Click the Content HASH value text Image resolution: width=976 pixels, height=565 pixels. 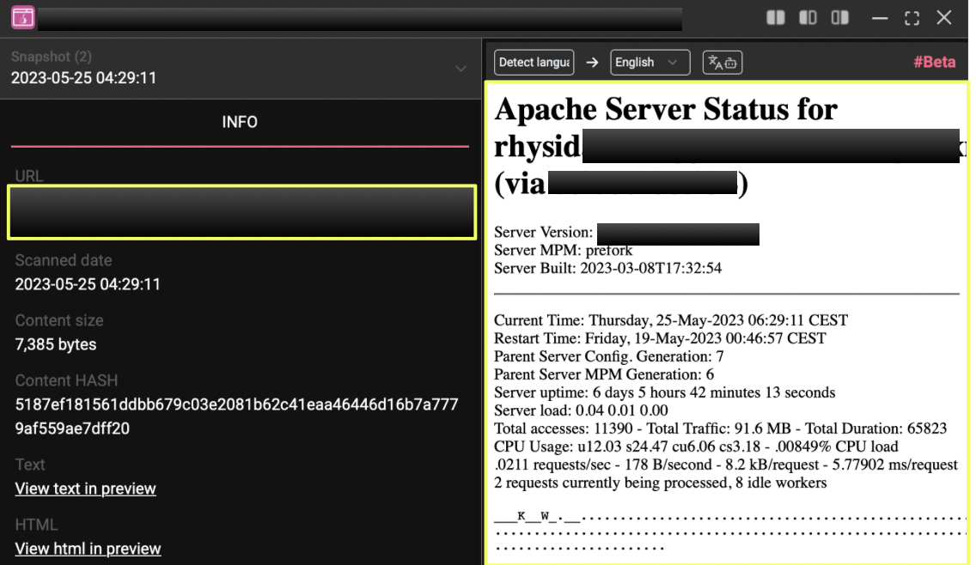pyautogui.click(x=236, y=416)
